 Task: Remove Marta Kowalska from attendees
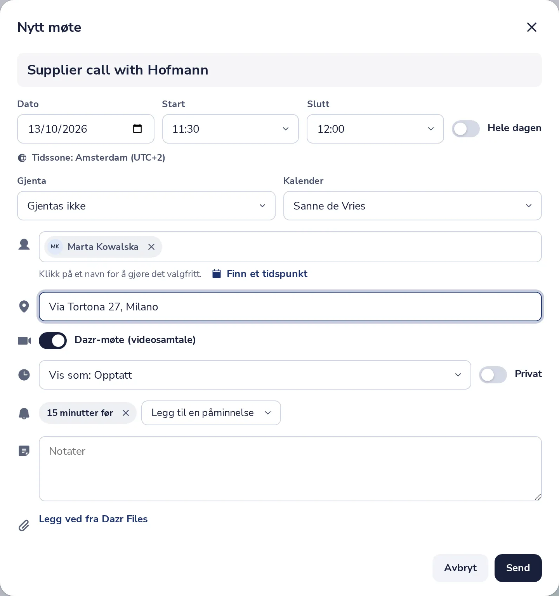click(151, 247)
